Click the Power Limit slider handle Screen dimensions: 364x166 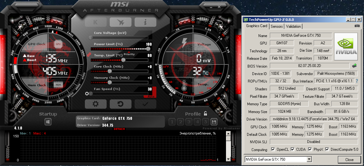(x=148, y=49)
